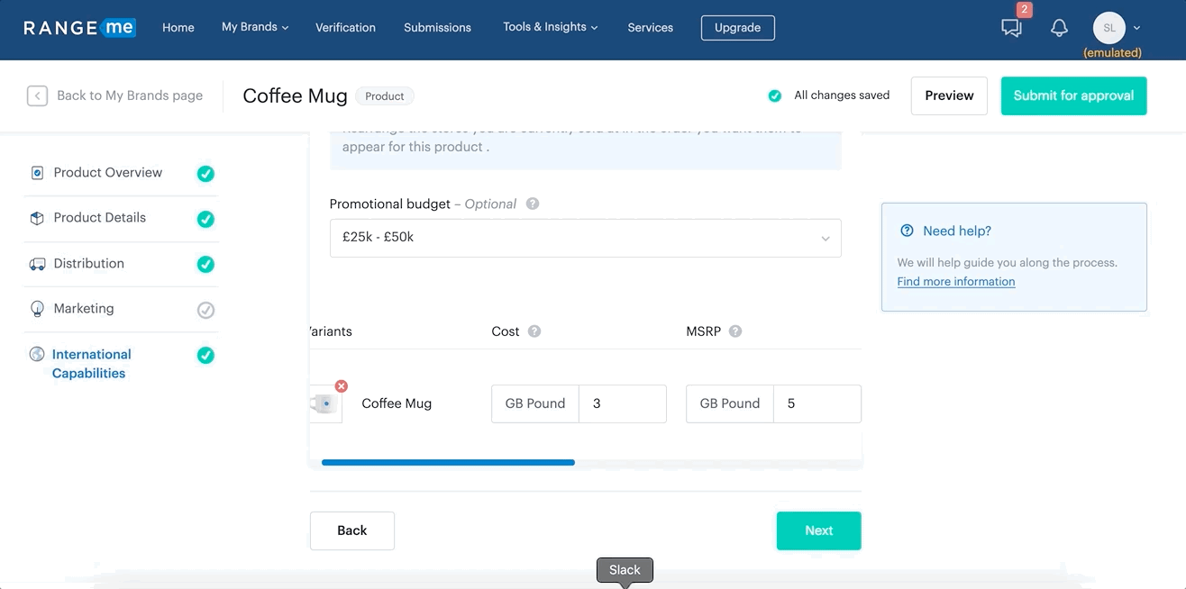Click the MSRP help icon
Screen dimensions: 1186x589
click(x=735, y=331)
